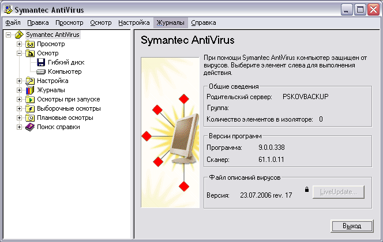Click the Symantec AntiVirus shield icon in tree root
383x242 pixels.
point(19,35)
